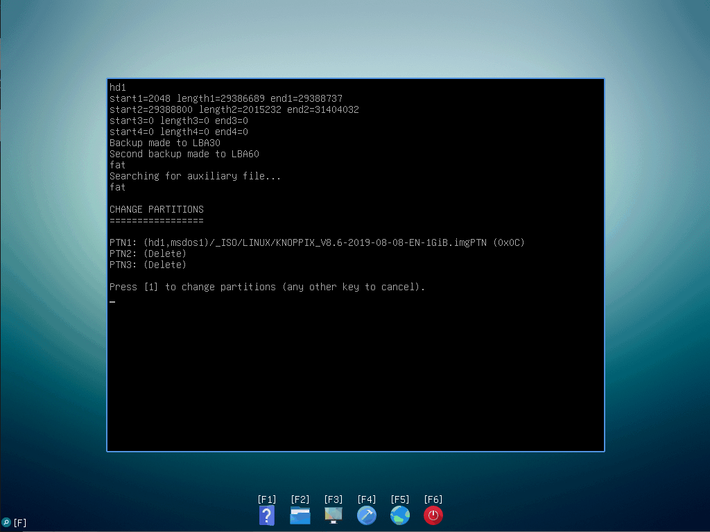The width and height of the screenshot is (710, 532).
Task: Select the PTN1 KNOPPIX image partition line
Action: click(x=316, y=242)
